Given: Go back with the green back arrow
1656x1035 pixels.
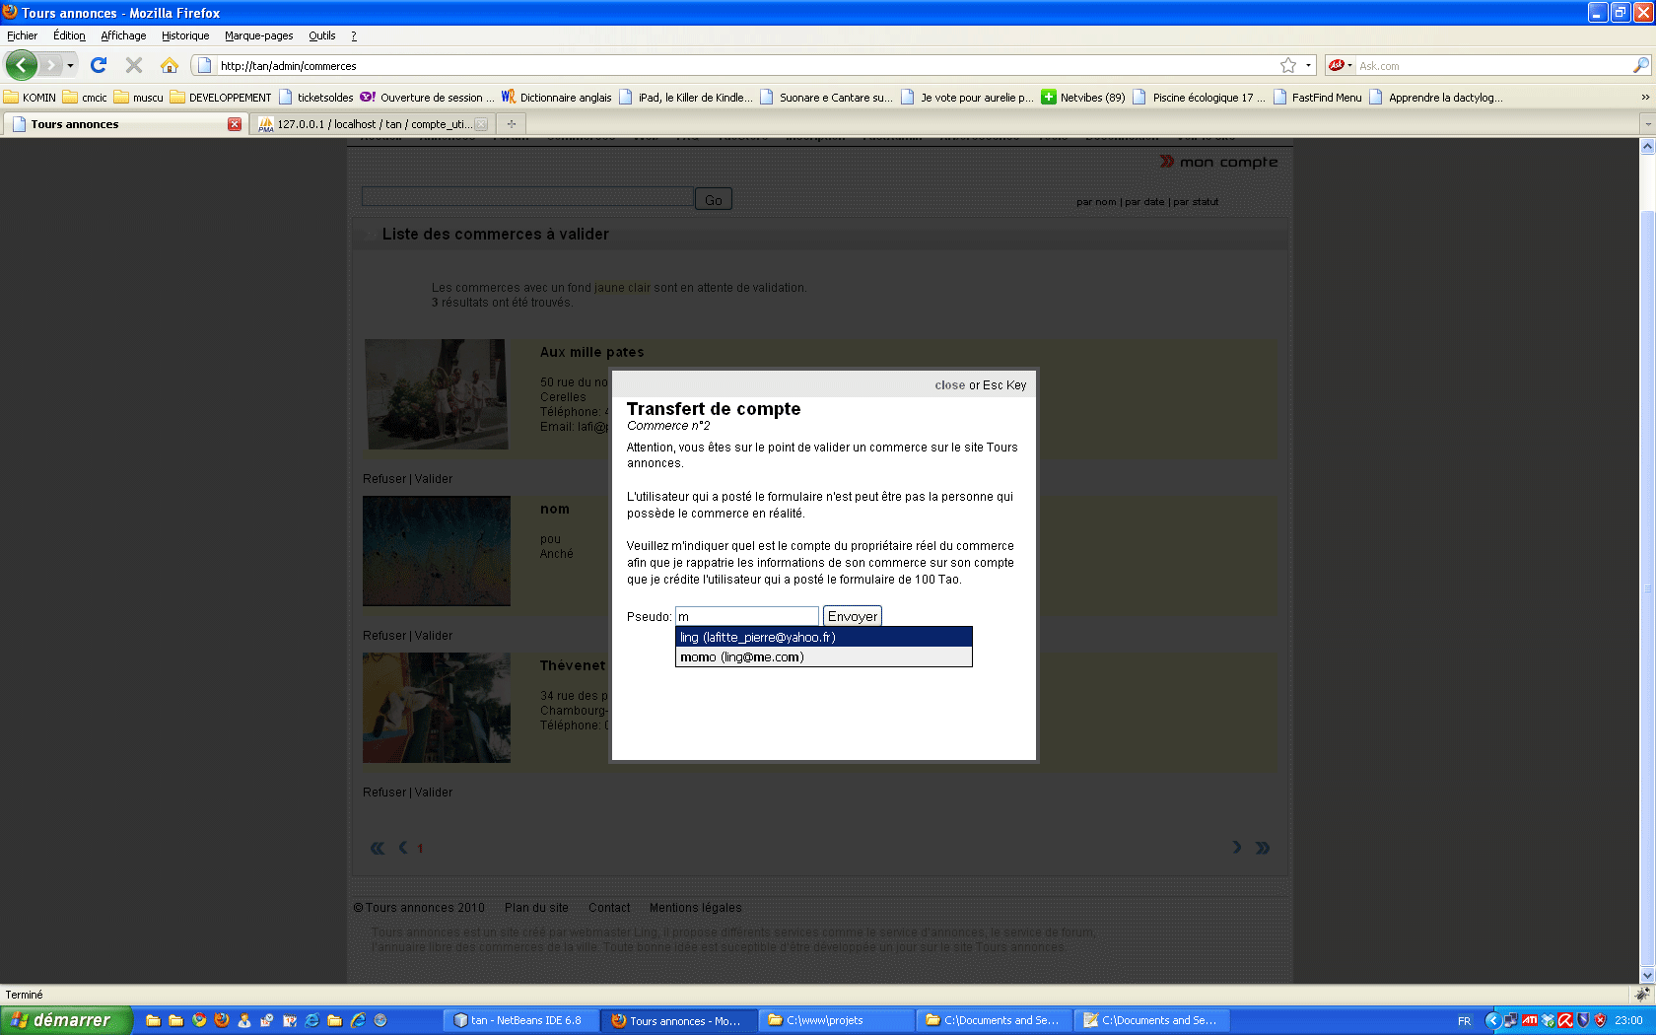Looking at the screenshot, I should point(22,65).
